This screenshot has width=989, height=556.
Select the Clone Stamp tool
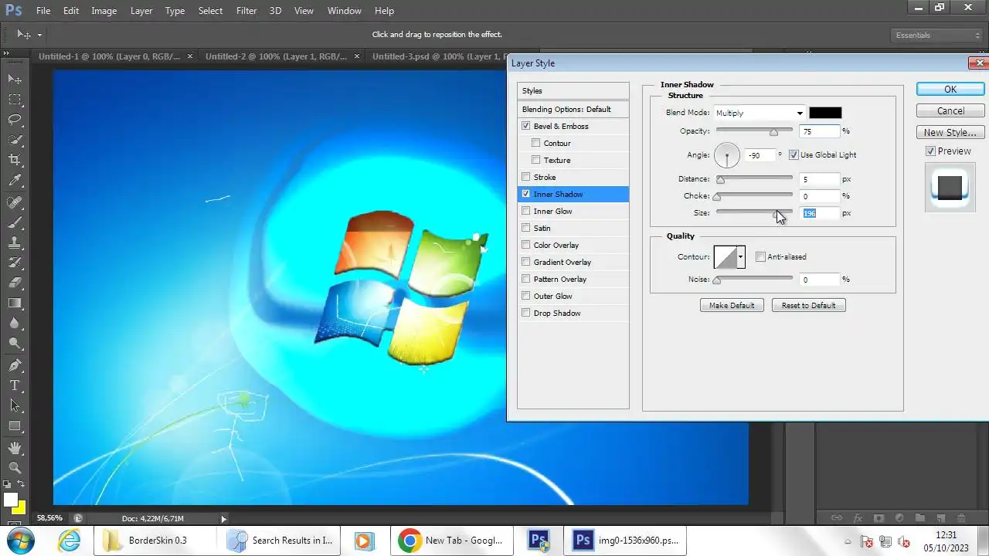pos(15,242)
